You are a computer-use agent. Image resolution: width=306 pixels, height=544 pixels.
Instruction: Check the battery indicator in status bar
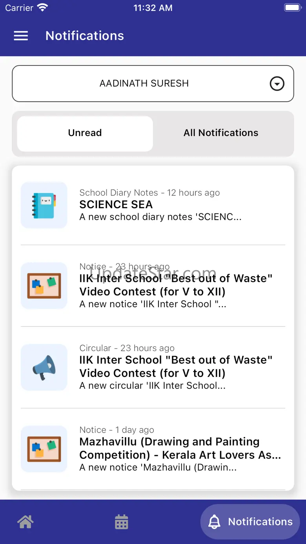(292, 7)
